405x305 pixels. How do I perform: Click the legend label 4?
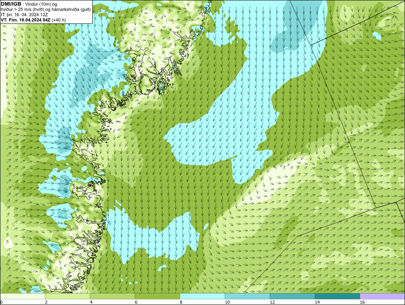(x=91, y=302)
